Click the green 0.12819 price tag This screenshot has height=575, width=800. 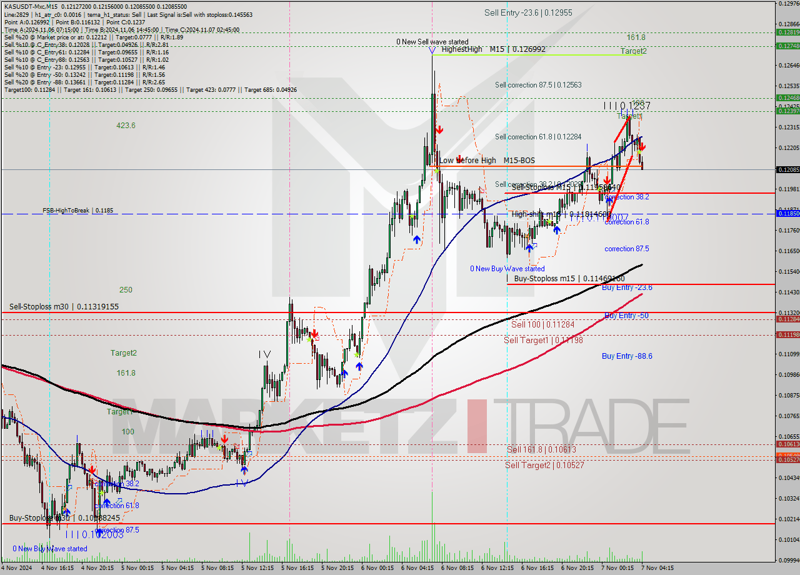(x=787, y=32)
